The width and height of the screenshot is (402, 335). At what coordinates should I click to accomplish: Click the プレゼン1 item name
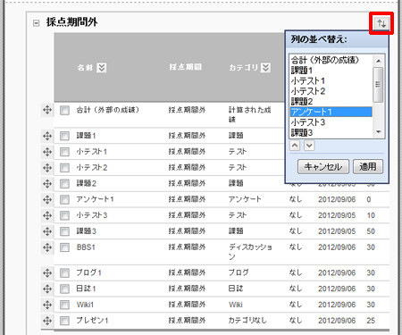click(92, 321)
